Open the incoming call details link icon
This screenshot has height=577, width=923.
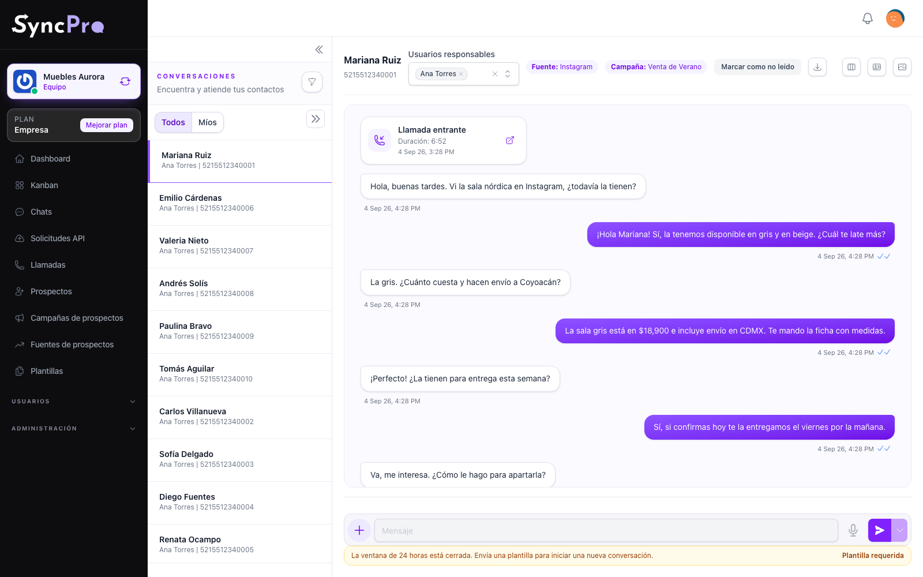point(510,140)
